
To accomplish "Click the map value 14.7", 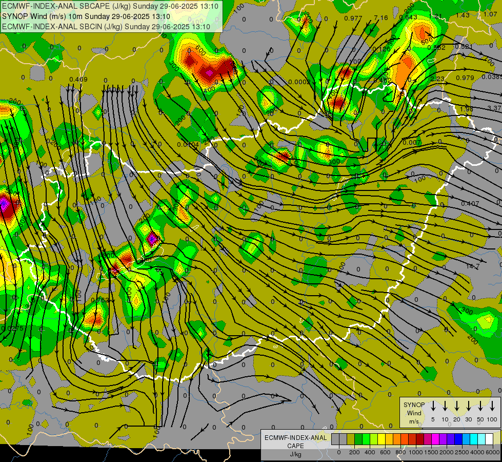I will tap(473, 266).
